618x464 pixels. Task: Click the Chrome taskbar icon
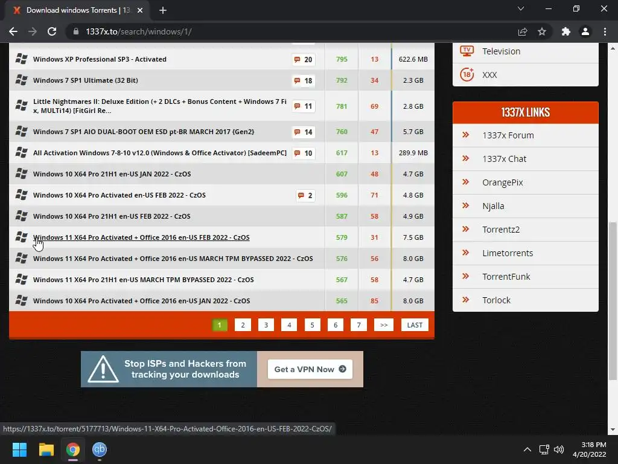coord(73,449)
